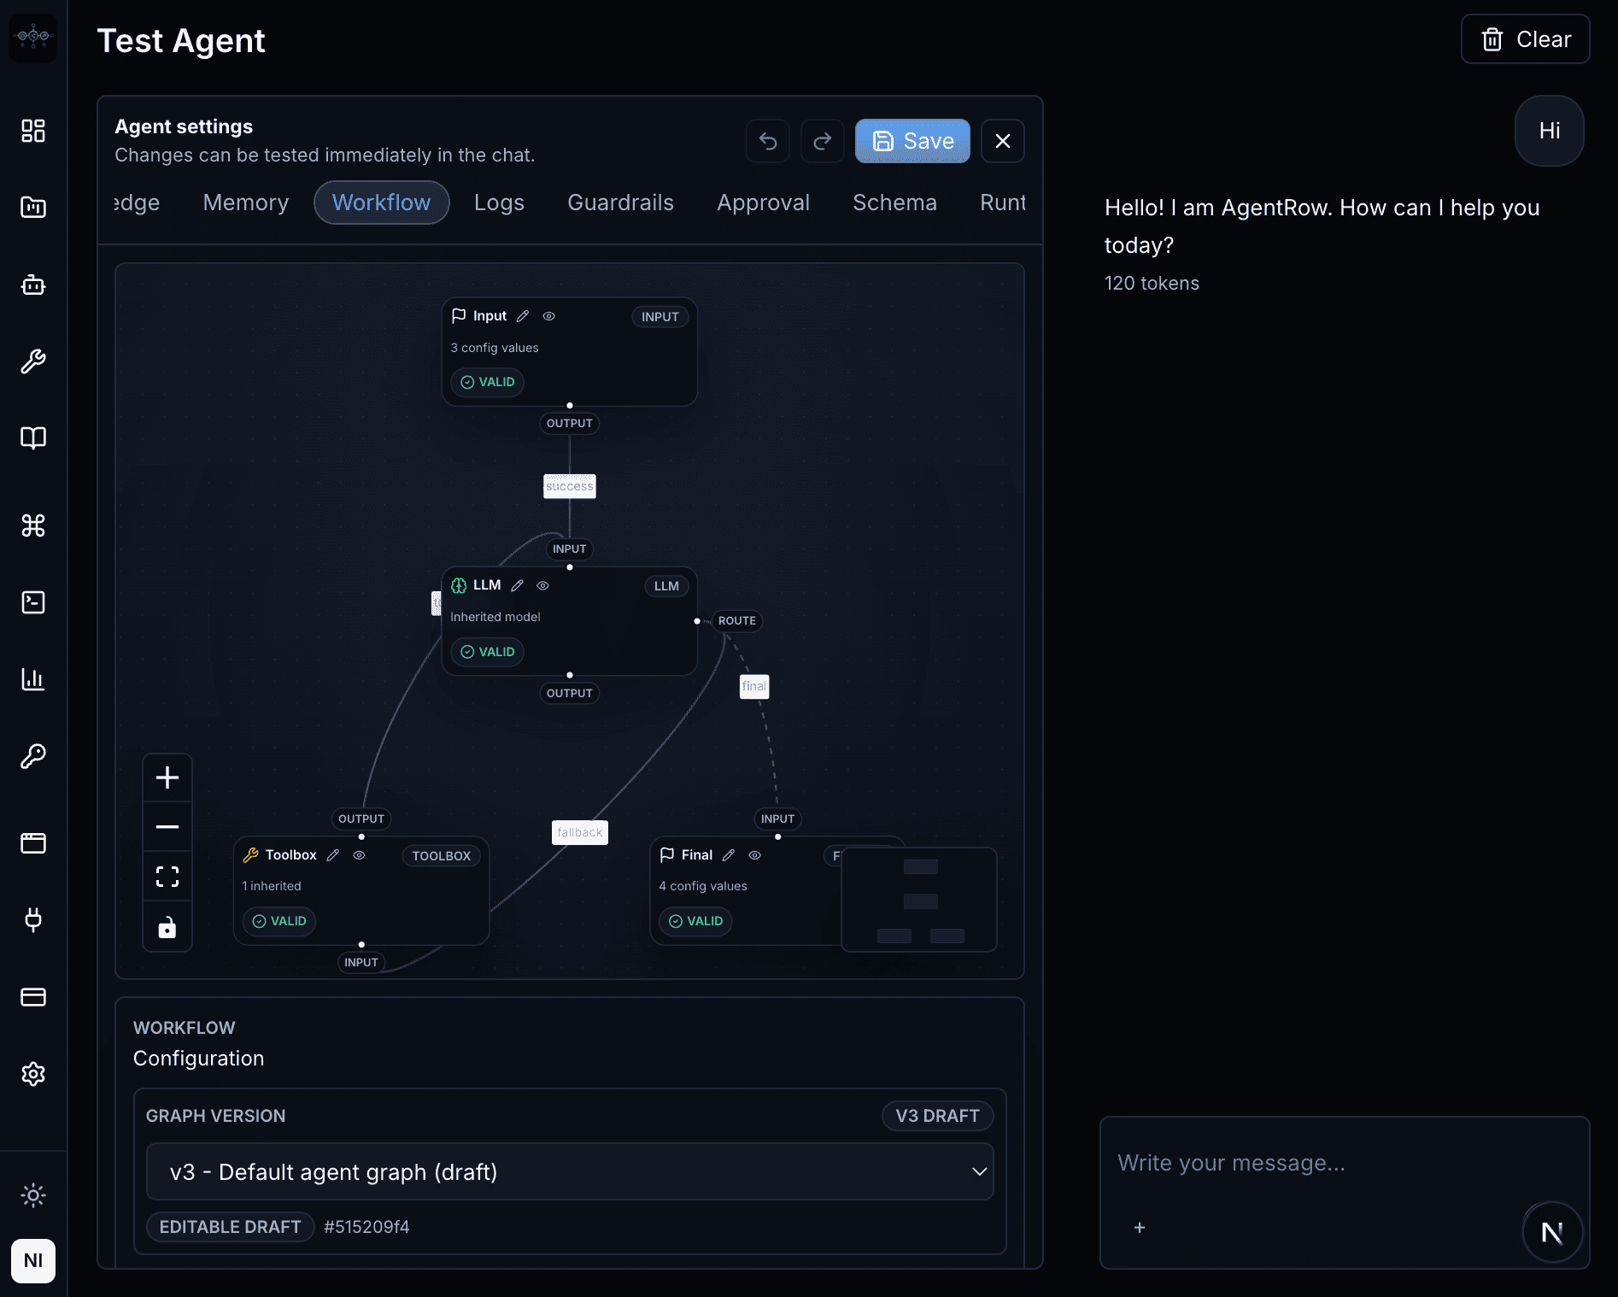Toggle the canvas interactivity lock
The width and height of the screenshot is (1618, 1297).
point(167,927)
